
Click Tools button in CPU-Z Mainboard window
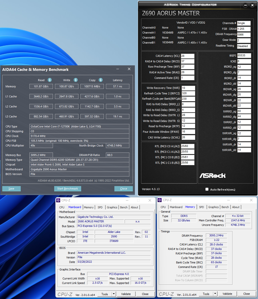(105, 294)
